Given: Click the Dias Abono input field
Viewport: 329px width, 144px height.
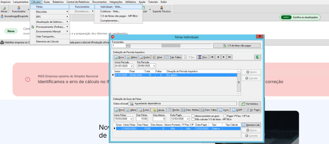Looking at the screenshot, I should [159, 119].
